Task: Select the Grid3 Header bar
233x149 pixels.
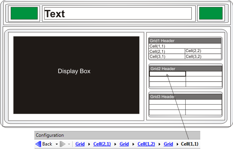Action: click(186, 97)
